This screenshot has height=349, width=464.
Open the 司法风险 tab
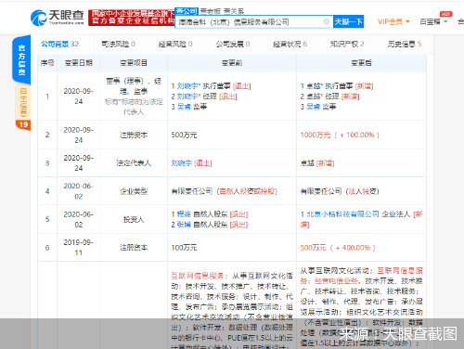(x=118, y=44)
